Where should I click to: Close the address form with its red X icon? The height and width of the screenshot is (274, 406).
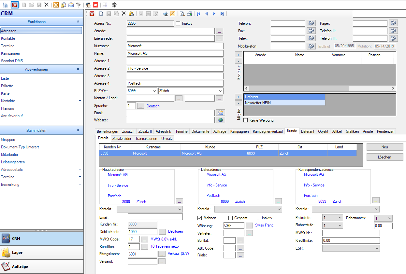click(92, 14)
